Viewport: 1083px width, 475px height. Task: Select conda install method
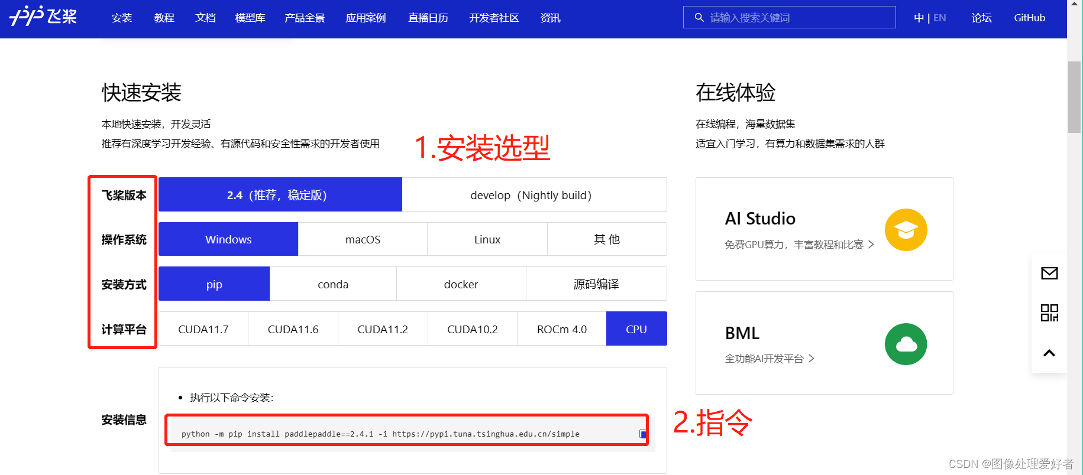pyautogui.click(x=333, y=284)
